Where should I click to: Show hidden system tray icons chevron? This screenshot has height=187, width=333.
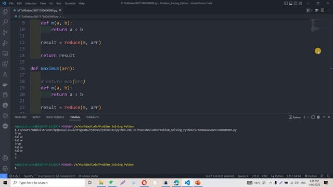(x=271, y=182)
